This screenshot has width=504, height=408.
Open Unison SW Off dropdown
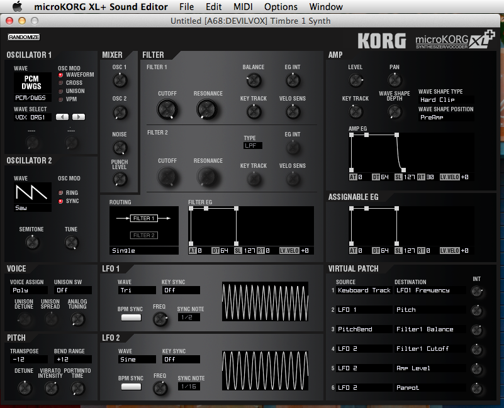pos(73,290)
